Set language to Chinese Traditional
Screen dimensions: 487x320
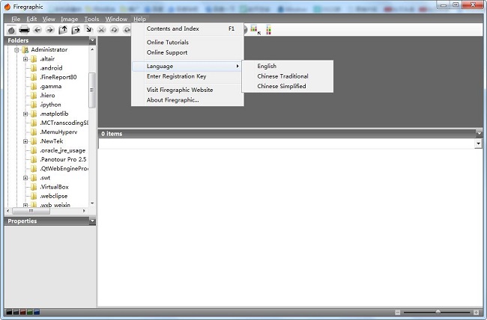point(288,76)
